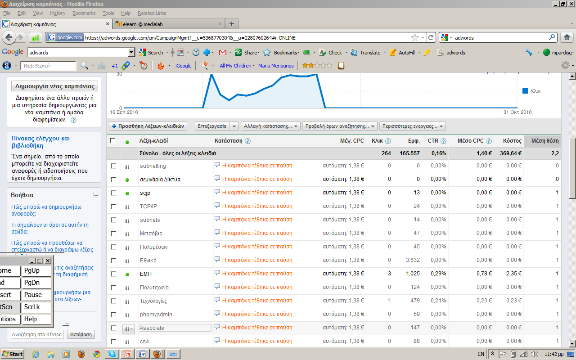Open a new tab with the plus button
Image resolution: width=576 pixels, height=360 pixels.
point(231,24)
